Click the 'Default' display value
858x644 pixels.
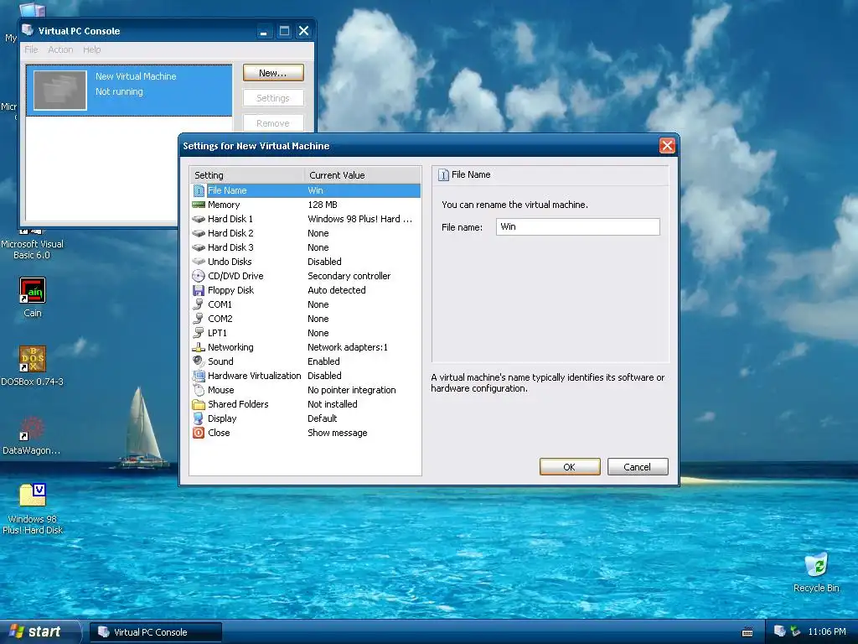coord(323,418)
